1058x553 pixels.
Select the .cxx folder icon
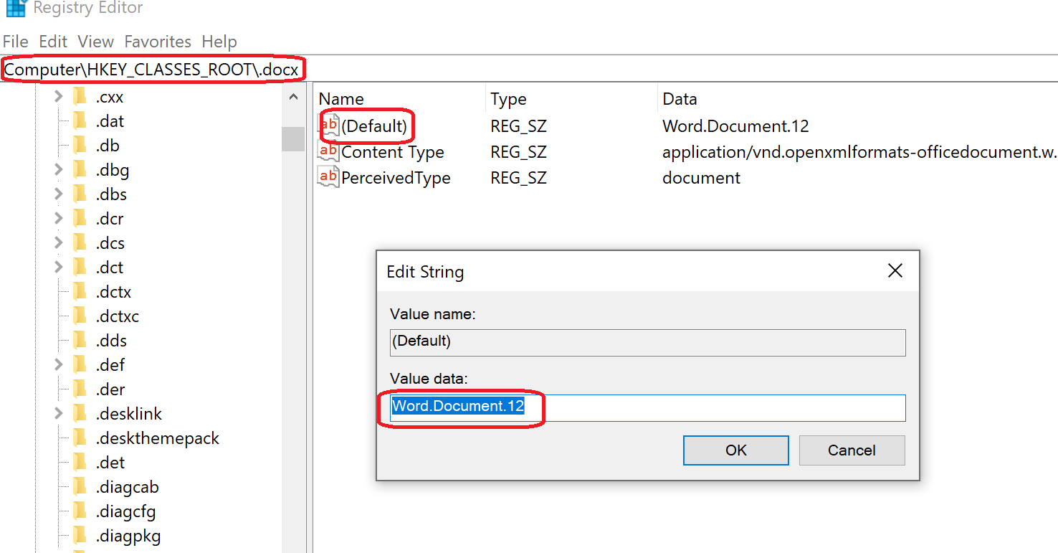[x=80, y=97]
